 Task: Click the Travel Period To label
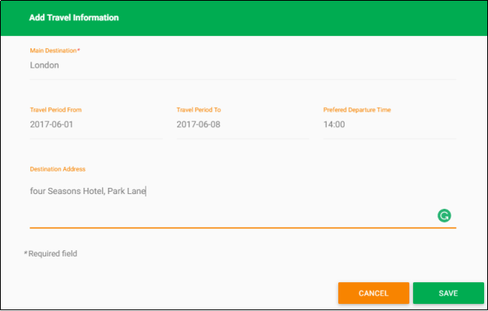click(199, 110)
